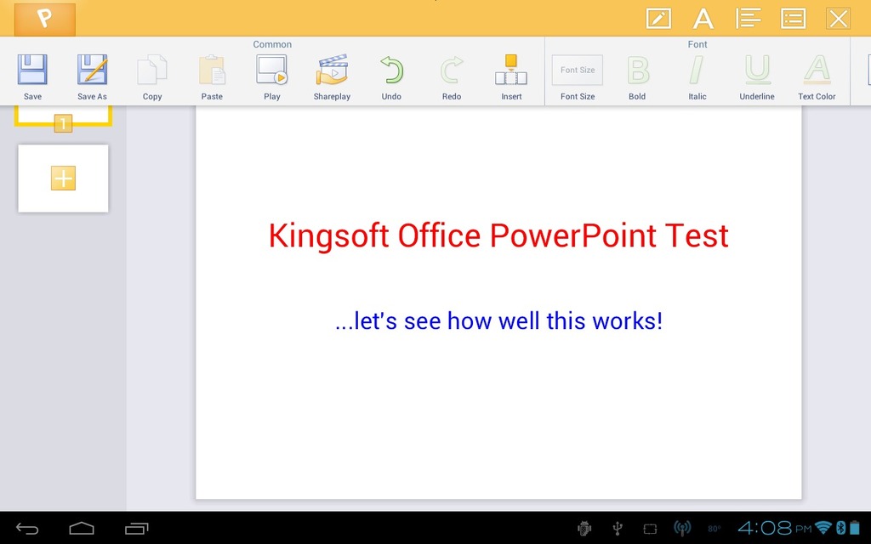871x544 pixels.
Task: Tap the 80° temperature indicator
Action: click(714, 529)
